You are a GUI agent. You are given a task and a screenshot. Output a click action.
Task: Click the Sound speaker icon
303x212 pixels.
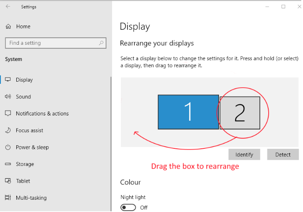[8, 97]
